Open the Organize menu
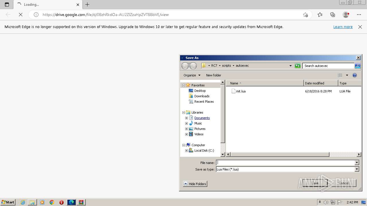The height and width of the screenshot is (206, 367). tap(192, 75)
